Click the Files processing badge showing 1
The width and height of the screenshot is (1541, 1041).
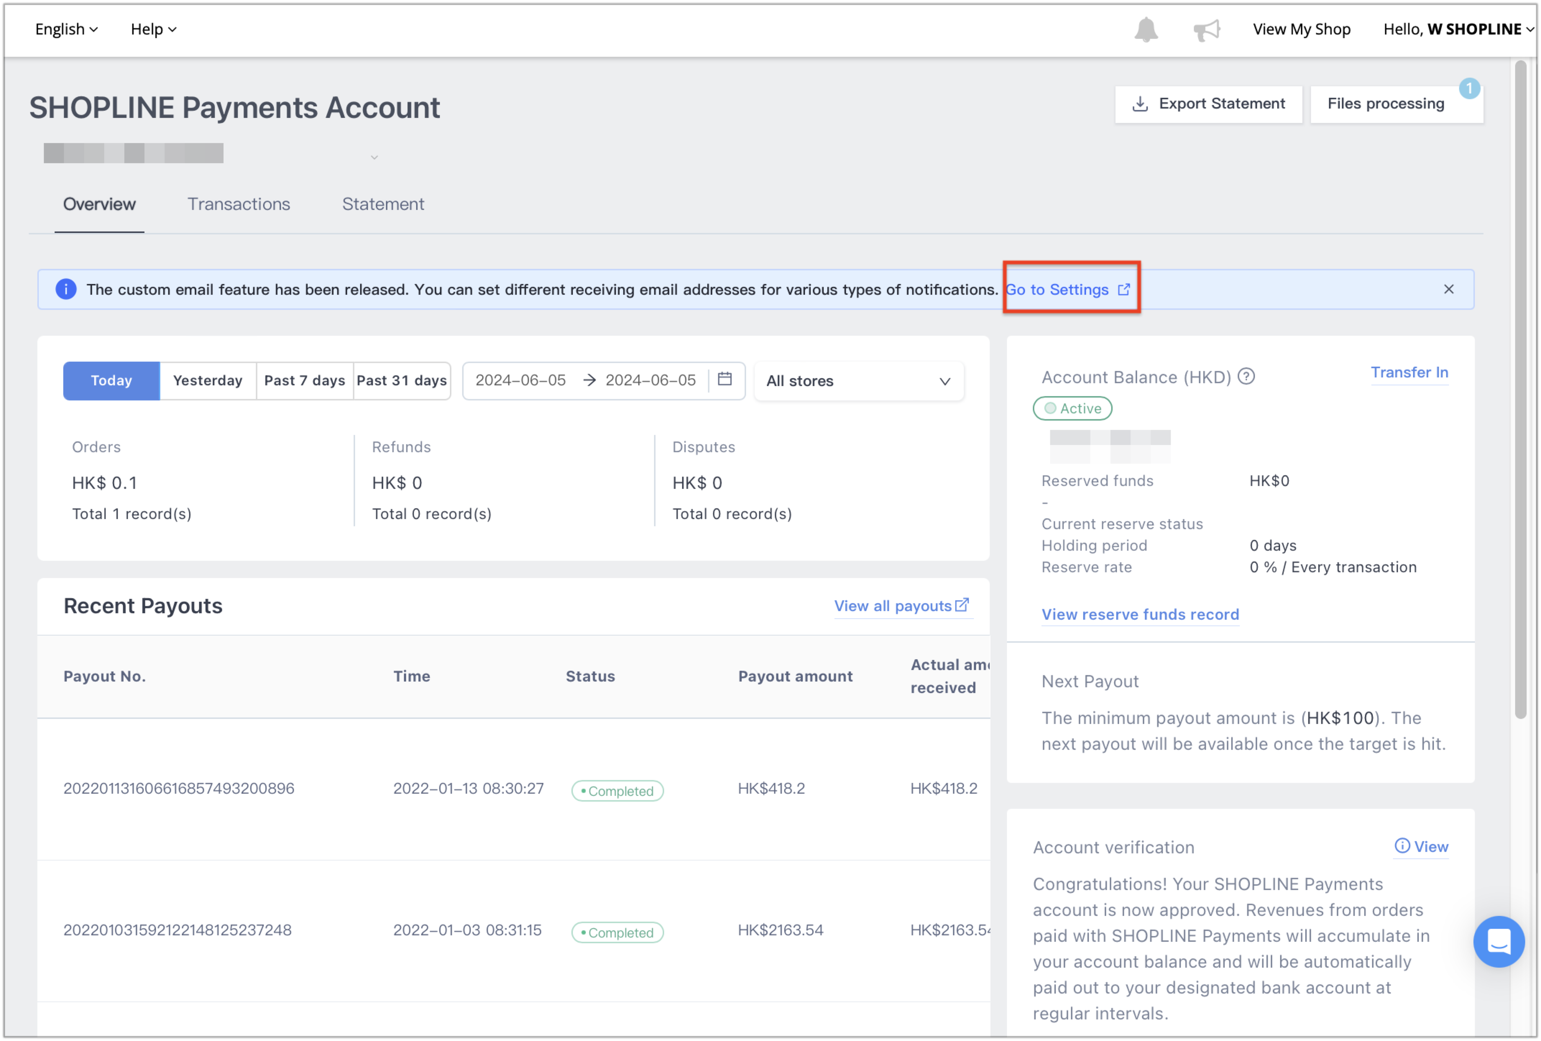(x=1469, y=88)
